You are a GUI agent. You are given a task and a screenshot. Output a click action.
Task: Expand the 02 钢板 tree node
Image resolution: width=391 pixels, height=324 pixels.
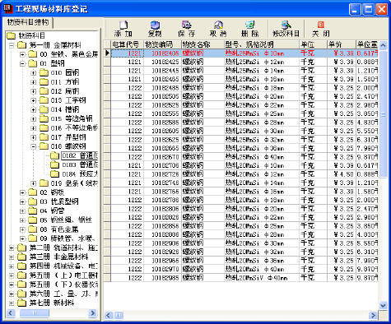23,192
